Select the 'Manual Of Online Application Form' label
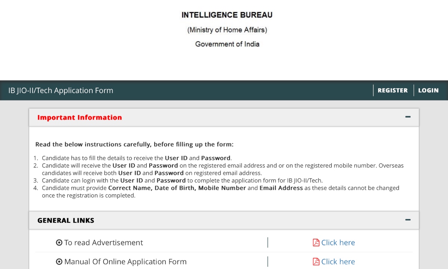The image size is (448, 269). point(125,262)
